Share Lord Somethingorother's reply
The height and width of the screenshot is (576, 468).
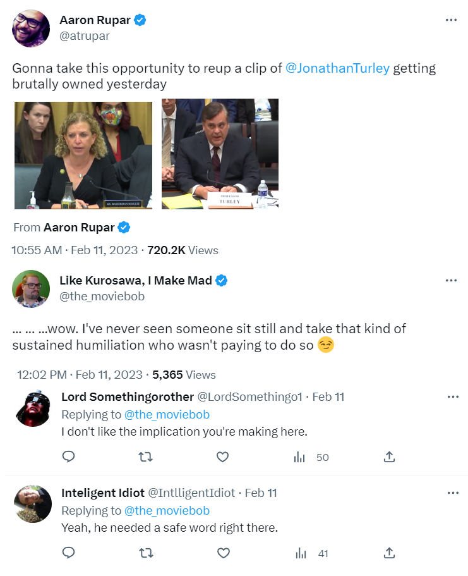pos(390,457)
